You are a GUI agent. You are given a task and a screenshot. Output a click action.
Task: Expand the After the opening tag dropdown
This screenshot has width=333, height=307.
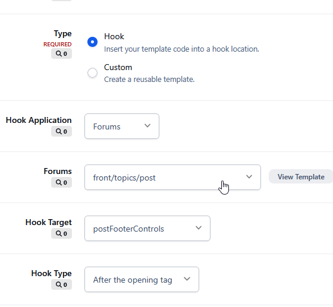(x=142, y=280)
